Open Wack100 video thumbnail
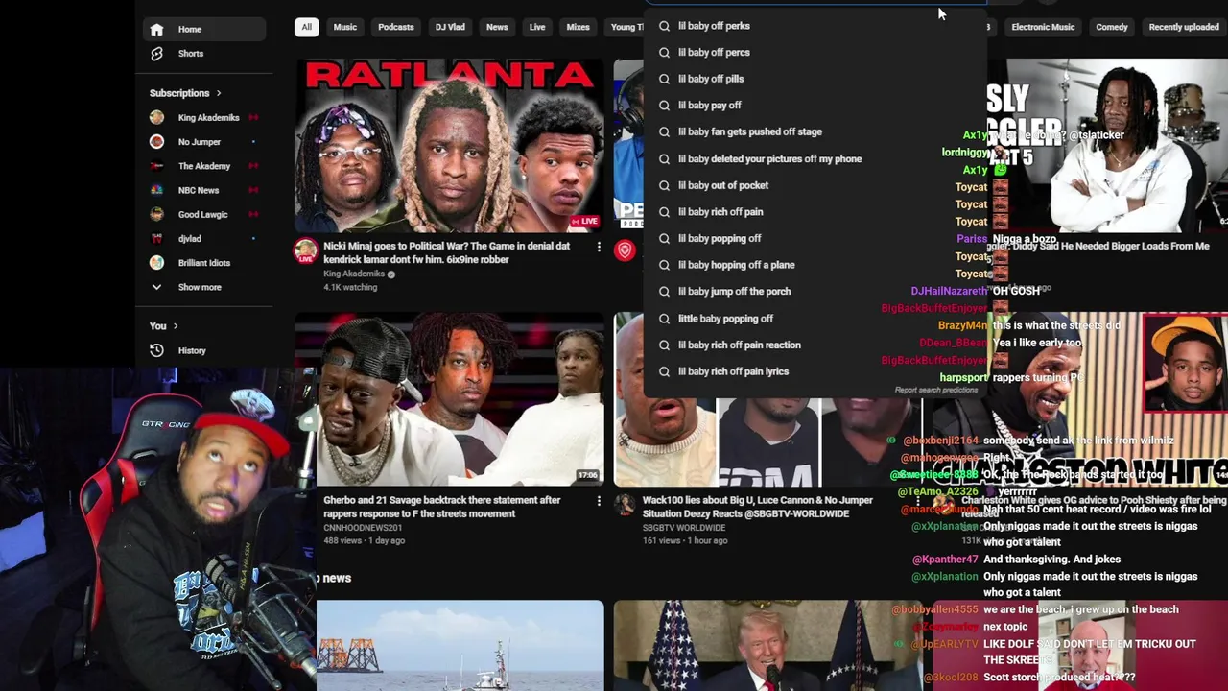1228x691 pixels. [767, 399]
